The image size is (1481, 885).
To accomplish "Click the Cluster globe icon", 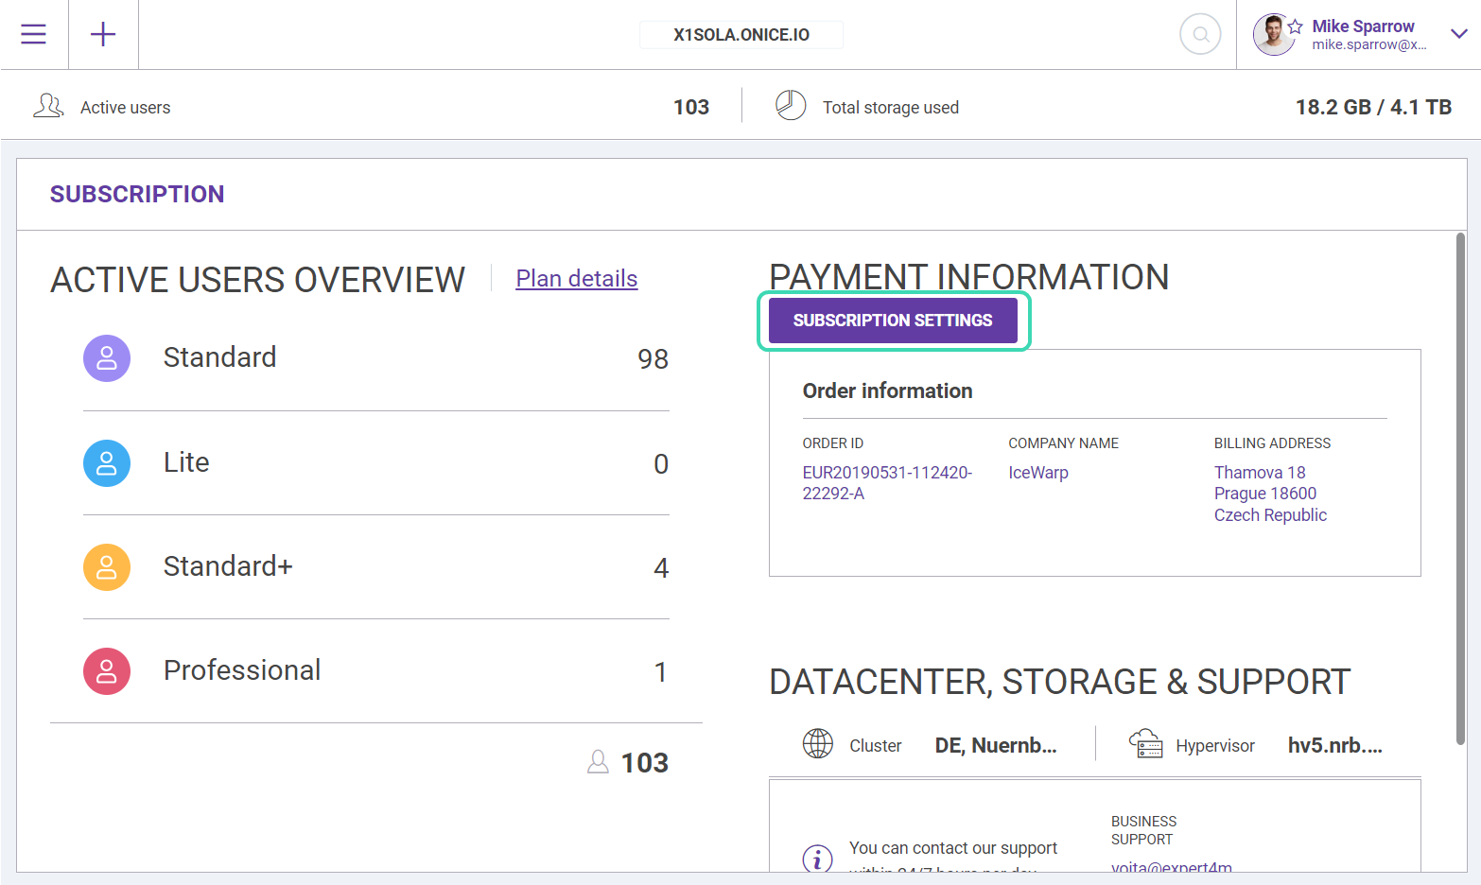I will point(818,744).
